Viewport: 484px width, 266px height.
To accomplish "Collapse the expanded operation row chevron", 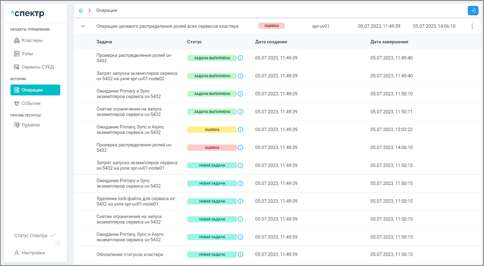I will [x=83, y=26].
